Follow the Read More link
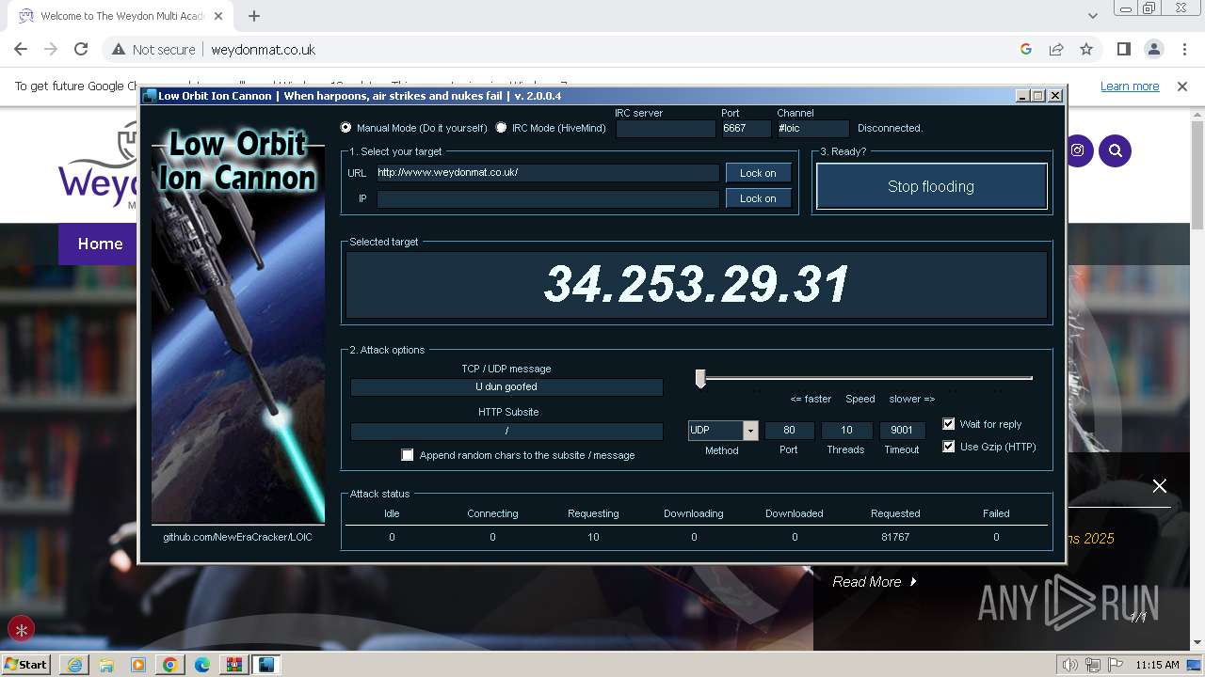This screenshot has height=677, width=1205. click(875, 582)
